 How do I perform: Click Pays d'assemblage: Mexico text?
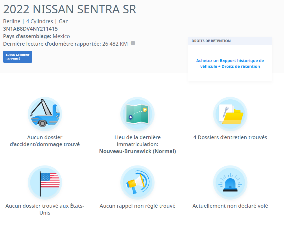pos(36,36)
